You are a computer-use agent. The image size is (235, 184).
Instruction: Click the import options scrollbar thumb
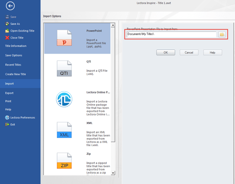click(x=113, y=84)
